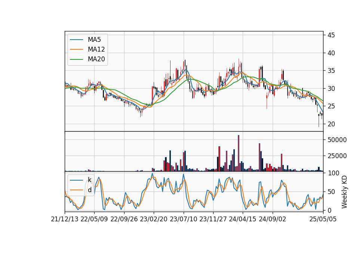Click the tallest volume bar near 24/04/15

click(239, 153)
